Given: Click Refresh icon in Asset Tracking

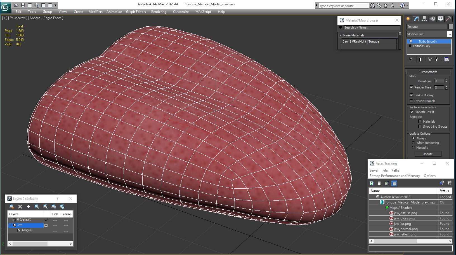Looking at the screenshot, I should tap(372, 183).
